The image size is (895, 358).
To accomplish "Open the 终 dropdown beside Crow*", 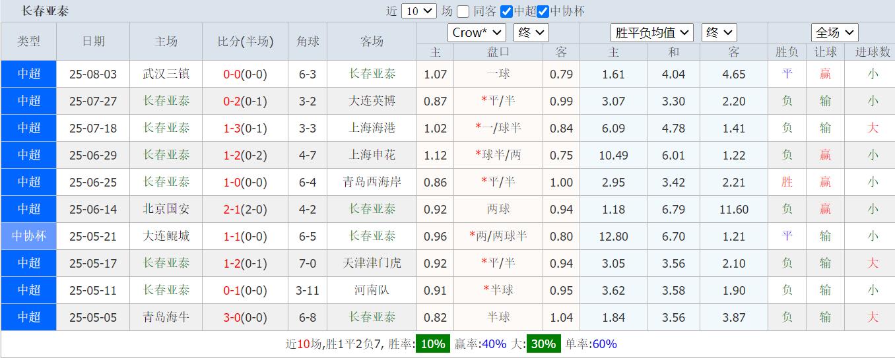I will [x=531, y=32].
